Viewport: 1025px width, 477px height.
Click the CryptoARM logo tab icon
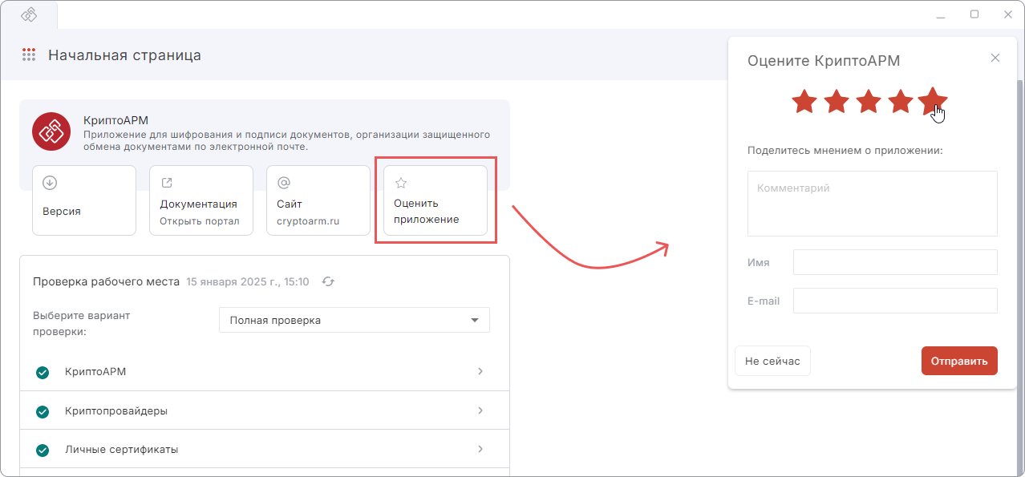coord(29,14)
